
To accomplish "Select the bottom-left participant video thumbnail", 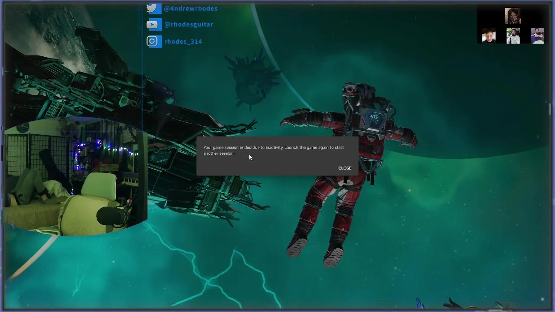I will (489, 36).
